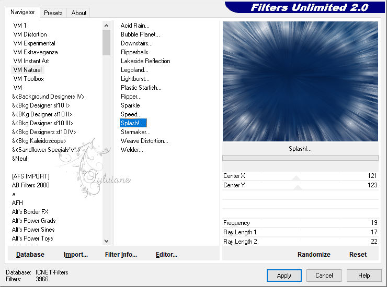Select VM Experimental category
Screen dimensions: 387x287
tap(35, 43)
